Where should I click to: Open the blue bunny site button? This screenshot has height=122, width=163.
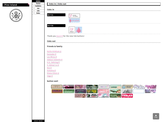tap(127, 87)
